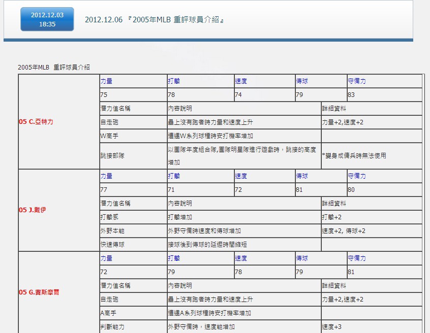
Task: Open the 2012.12.06 『2005年MLB 重評球員介紹』 title
Action: (x=155, y=20)
